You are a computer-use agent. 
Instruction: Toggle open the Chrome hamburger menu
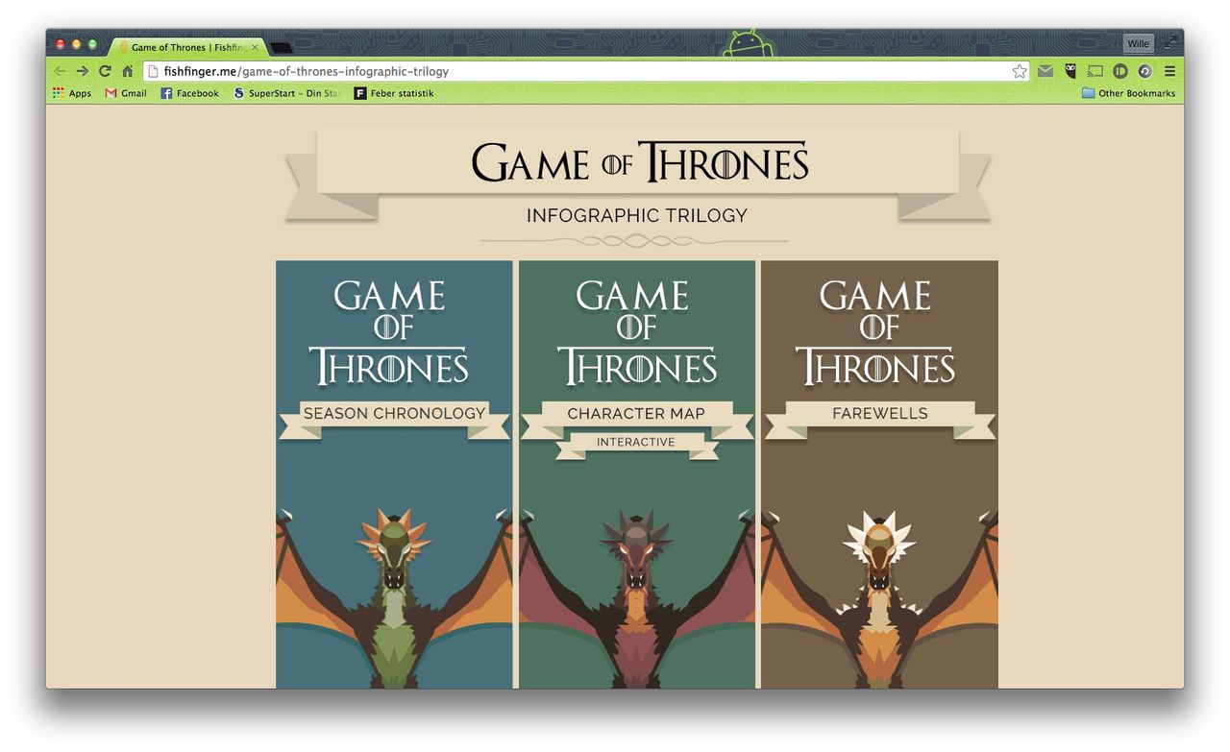pos(1169,70)
